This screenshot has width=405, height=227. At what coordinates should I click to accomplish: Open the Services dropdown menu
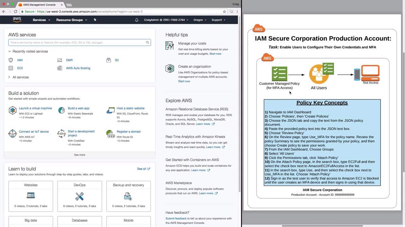click(x=41, y=20)
